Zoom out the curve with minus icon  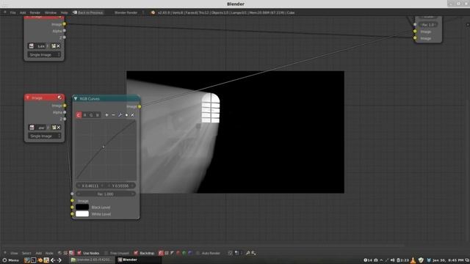coord(113,115)
